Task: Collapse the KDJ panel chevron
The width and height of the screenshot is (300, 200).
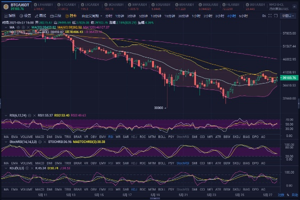Action: 6,168
